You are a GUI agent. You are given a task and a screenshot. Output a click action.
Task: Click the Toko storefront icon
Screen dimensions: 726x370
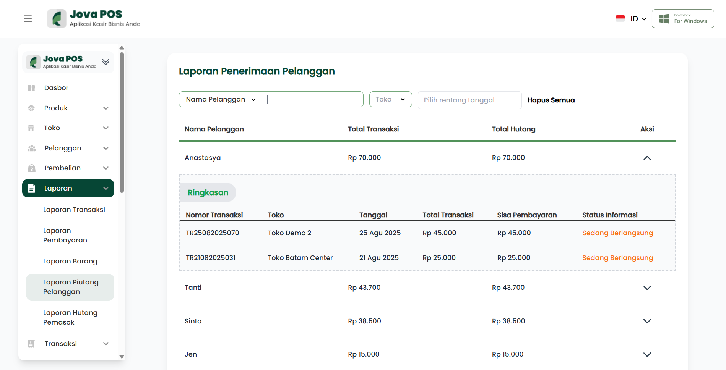(31, 128)
